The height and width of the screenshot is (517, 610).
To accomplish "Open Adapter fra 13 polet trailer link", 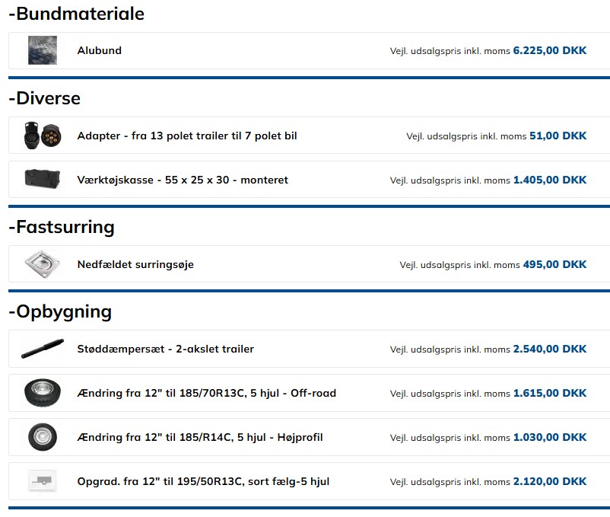I will [186, 136].
